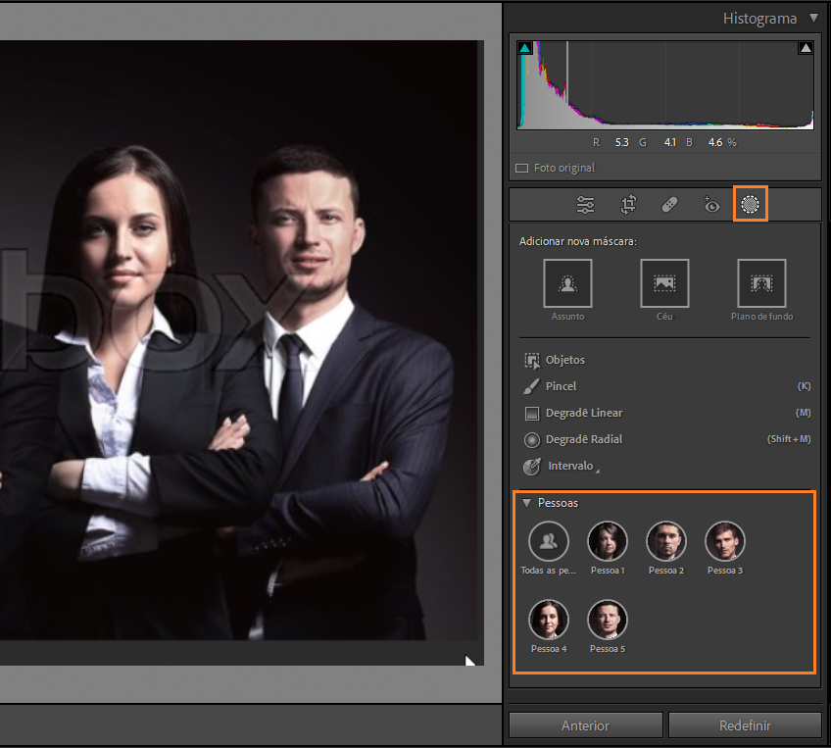Click the Anterior button
The image size is (831, 748).
tap(585, 725)
